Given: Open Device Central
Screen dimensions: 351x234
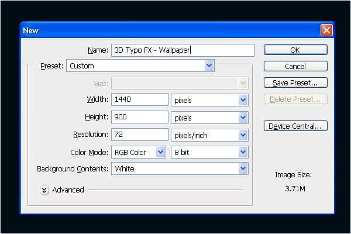Looking at the screenshot, I should pyautogui.click(x=295, y=126).
